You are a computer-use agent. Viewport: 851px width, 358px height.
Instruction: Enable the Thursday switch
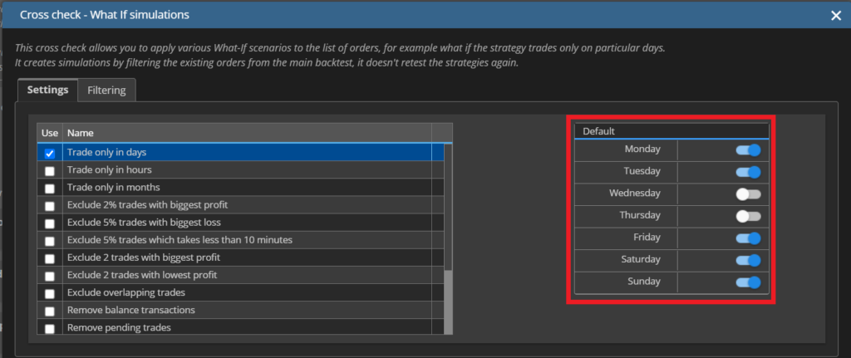[748, 216]
